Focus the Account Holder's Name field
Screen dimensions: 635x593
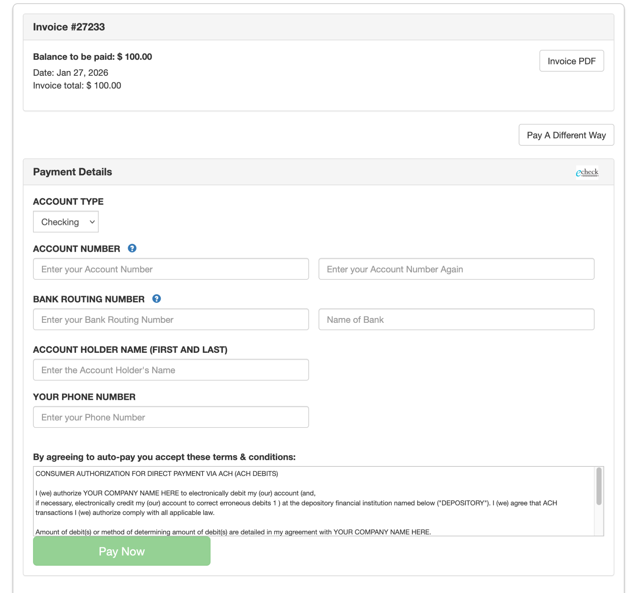click(171, 370)
